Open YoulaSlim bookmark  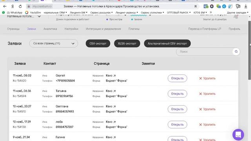click(x=33, y=13)
